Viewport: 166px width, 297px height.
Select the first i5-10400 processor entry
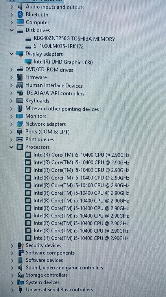pos(81,155)
